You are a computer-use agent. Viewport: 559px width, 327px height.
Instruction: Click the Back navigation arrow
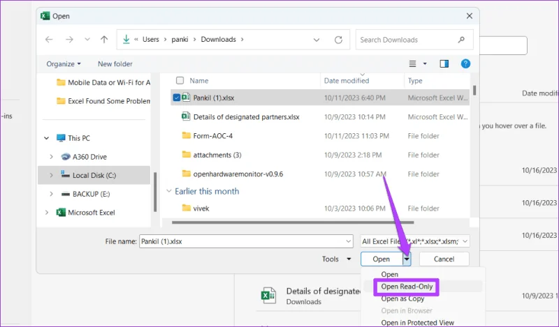(49, 40)
